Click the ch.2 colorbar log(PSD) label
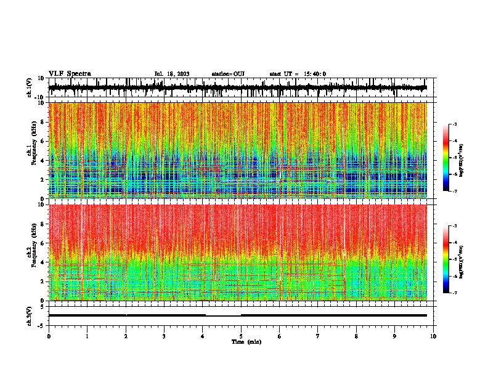This screenshot has width=488, height=377. tap(461, 262)
